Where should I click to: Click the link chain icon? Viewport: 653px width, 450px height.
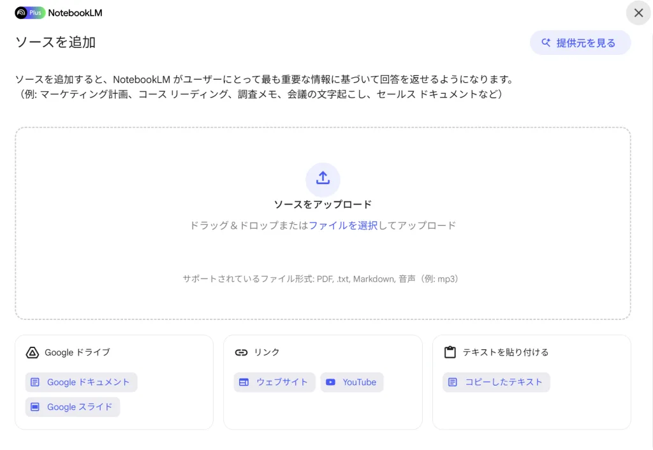[x=241, y=352]
